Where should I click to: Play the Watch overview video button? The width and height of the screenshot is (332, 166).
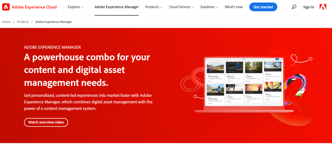click(x=46, y=122)
